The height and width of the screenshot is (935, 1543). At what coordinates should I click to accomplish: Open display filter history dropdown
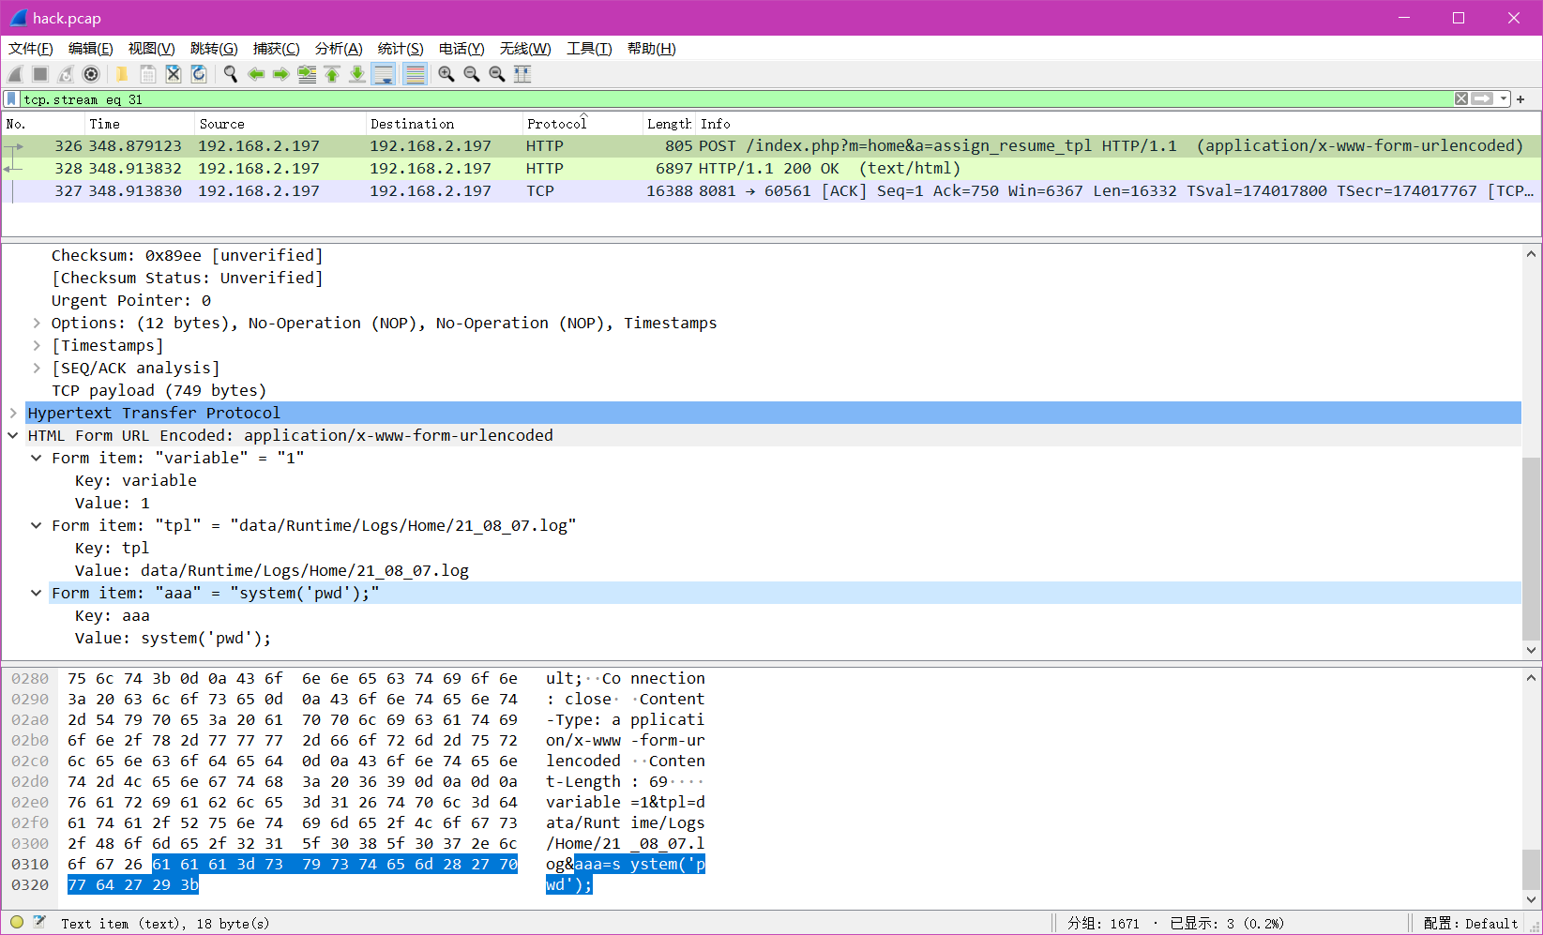(1504, 99)
